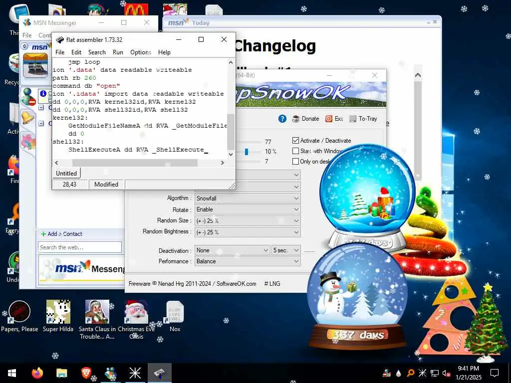
Task: Open the File menu in flat assembler
Action: click(60, 52)
